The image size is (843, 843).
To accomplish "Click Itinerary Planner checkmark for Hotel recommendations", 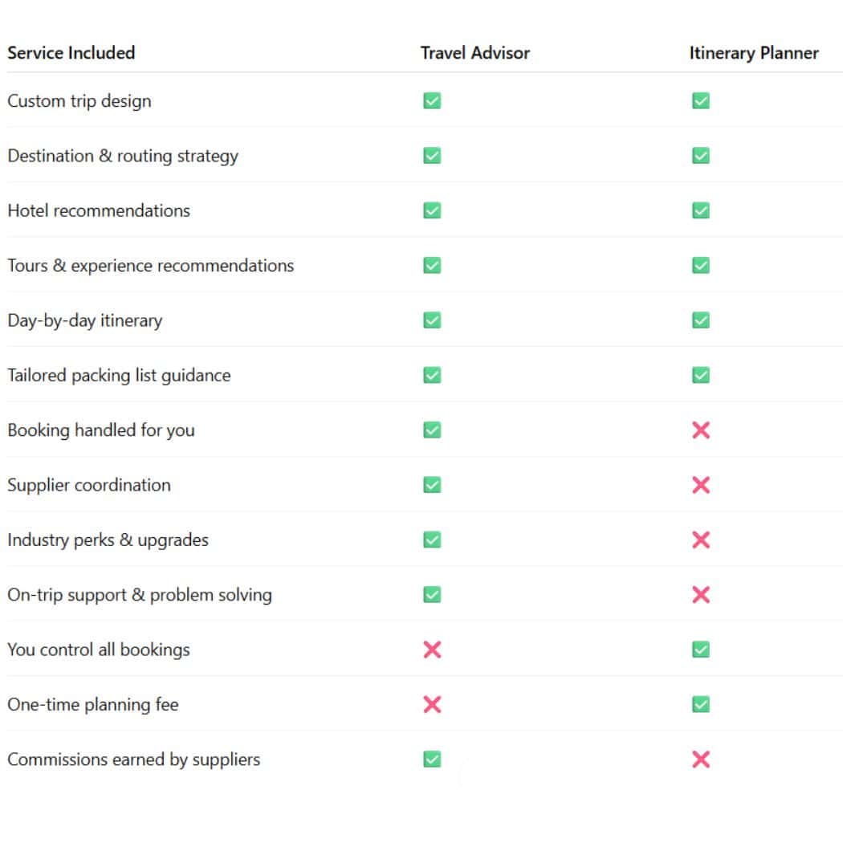I will [x=701, y=210].
